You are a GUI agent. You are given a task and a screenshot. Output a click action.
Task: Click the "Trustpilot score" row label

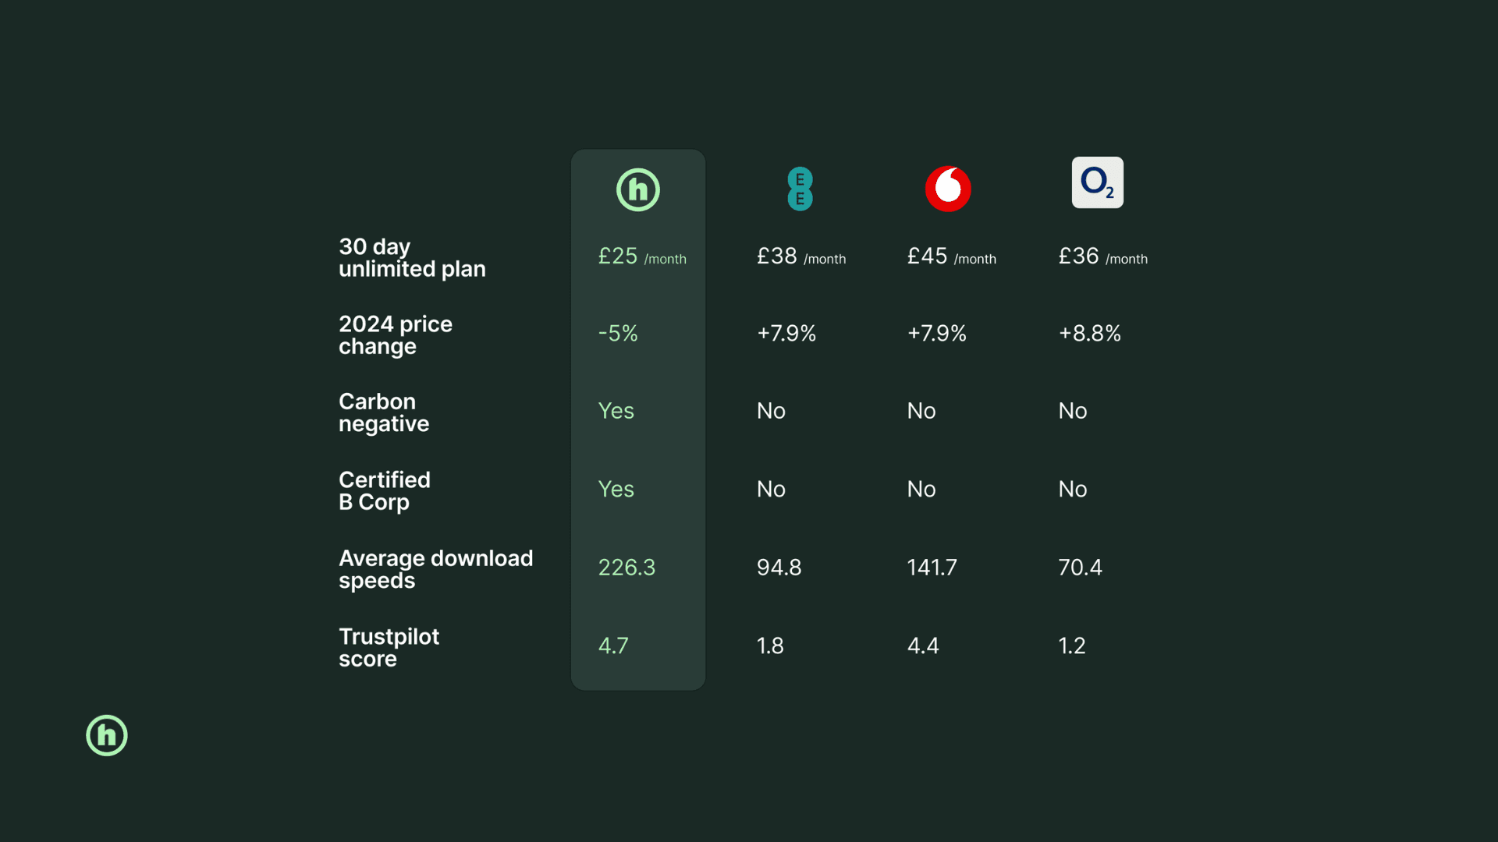coord(389,647)
